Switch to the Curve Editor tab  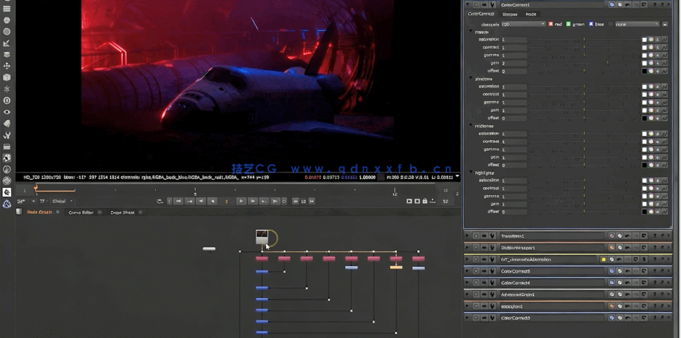click(81, 212)
